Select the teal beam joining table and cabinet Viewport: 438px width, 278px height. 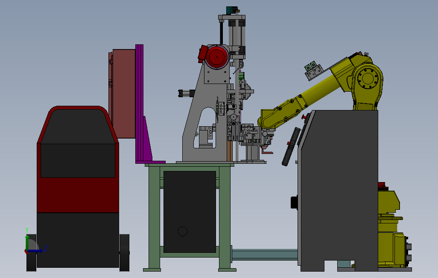[x=265, y=255]
